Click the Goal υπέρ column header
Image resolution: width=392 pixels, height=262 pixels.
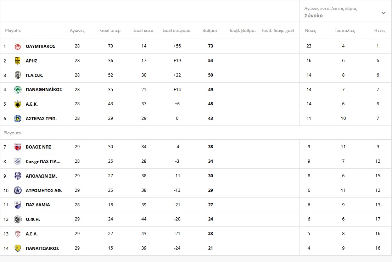pos(110,30)
